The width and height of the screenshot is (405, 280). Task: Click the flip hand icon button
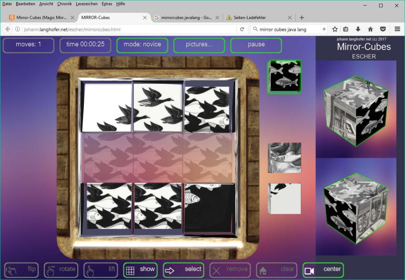point(21,270)
